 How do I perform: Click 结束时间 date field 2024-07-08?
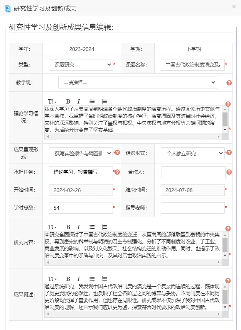[193, 190]
